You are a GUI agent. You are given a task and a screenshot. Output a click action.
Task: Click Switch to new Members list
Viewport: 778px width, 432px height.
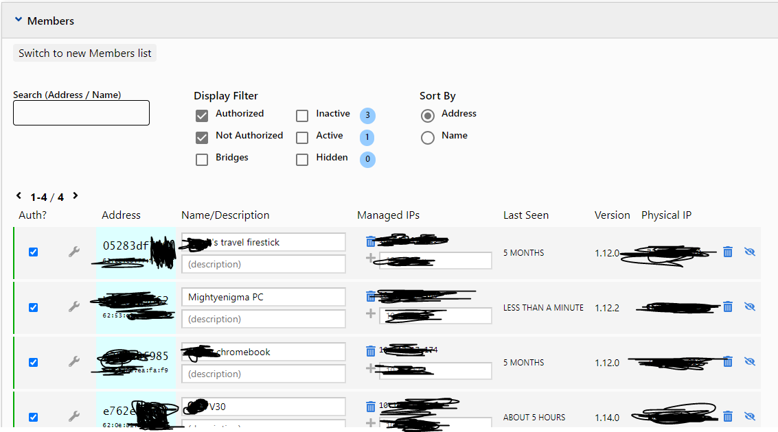85,53
